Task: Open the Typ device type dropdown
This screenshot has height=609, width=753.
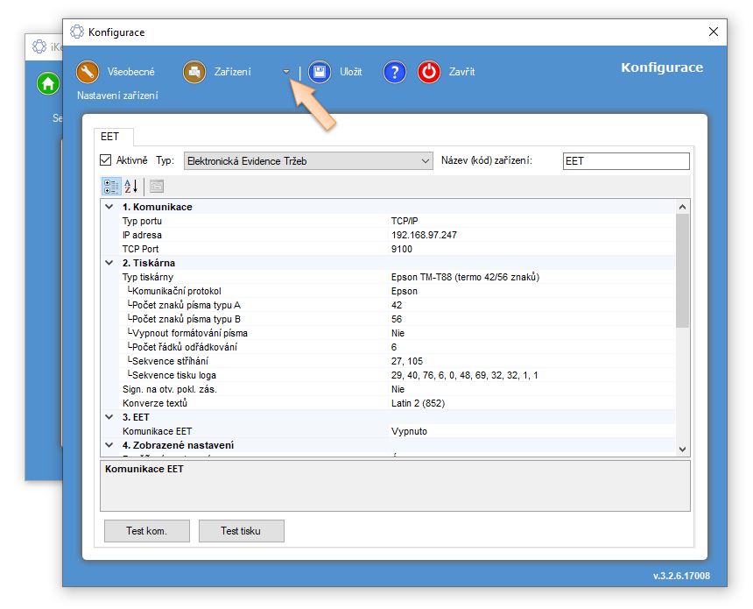Action: [x=426, y=161]
